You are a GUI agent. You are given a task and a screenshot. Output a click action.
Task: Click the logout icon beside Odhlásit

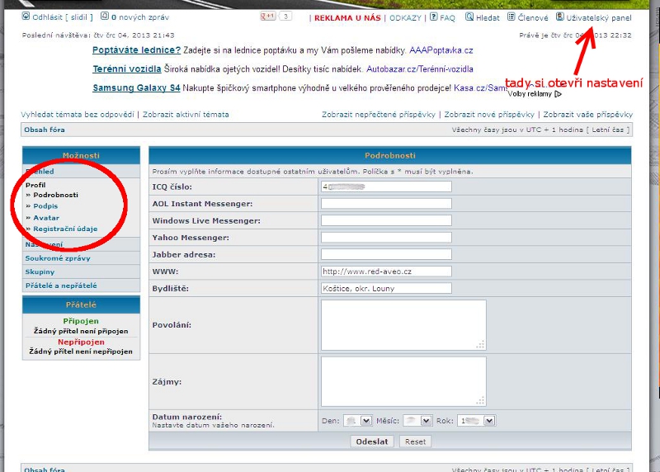(x=26, y=17)
